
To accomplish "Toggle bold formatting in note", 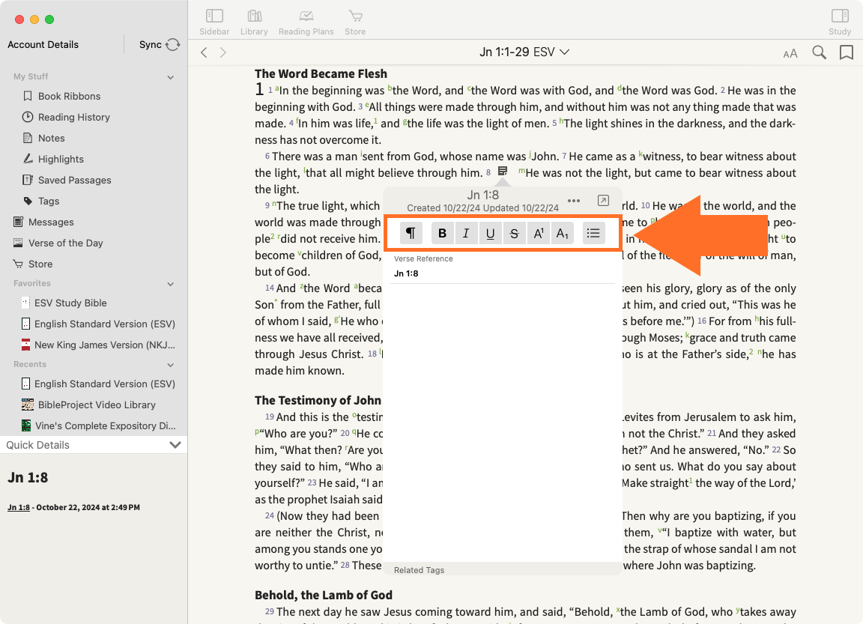I will [442, 233].
